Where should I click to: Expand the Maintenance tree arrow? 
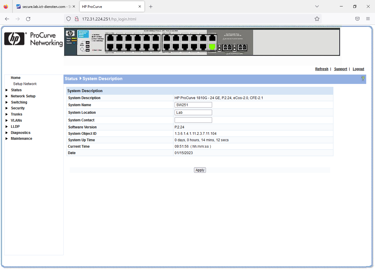point(7,139)
